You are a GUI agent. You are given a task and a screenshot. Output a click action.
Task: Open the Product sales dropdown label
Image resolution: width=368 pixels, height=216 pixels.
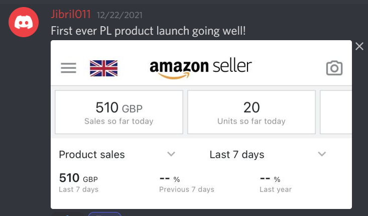(x=92, y=154)
